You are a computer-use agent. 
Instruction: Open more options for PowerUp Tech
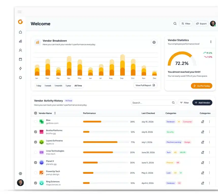pyautogui.click(x=209, y=173)
